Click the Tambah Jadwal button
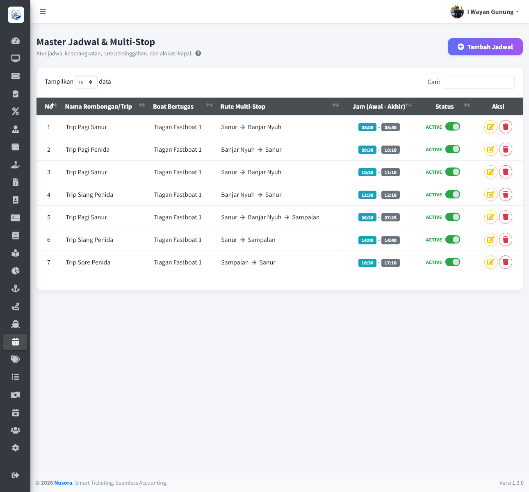529x492 pixels. point(485,47)
